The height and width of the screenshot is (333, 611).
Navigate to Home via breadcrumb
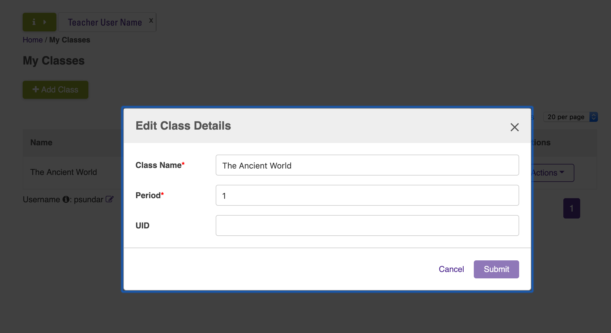[33, 40]
